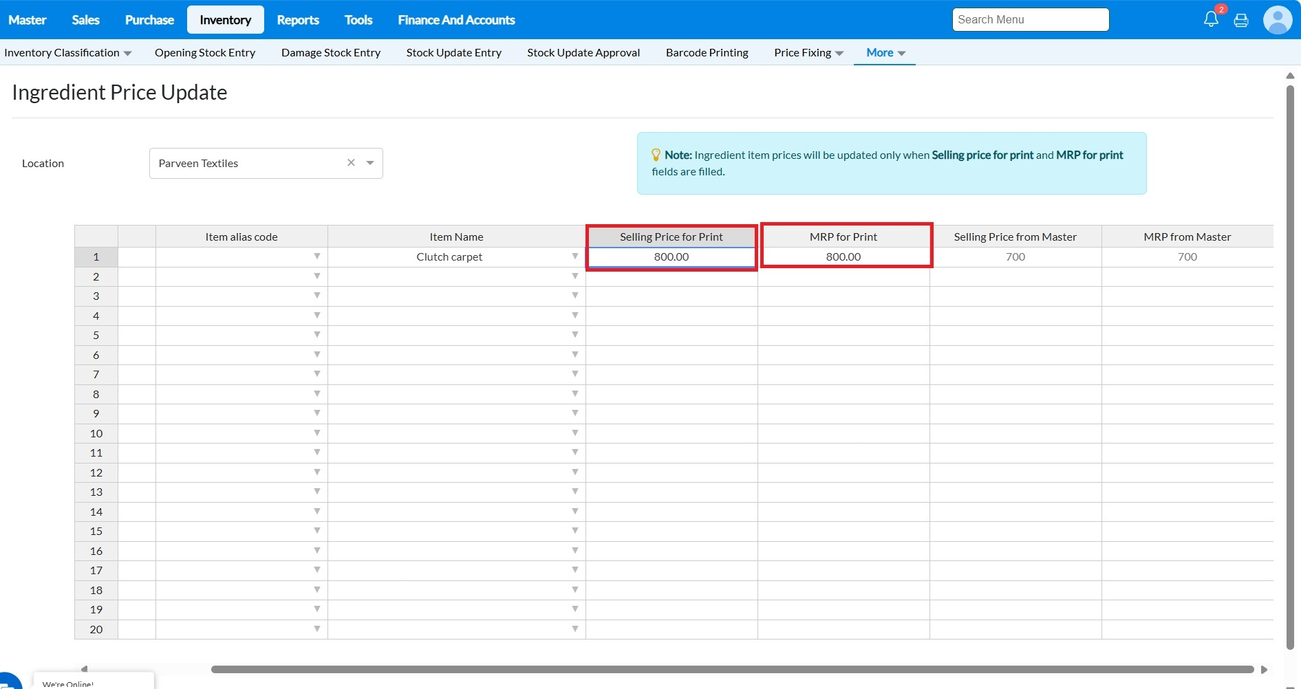Click the printer icon in header
This screenshot has height=689, width=1301.
click(1241, 21)
